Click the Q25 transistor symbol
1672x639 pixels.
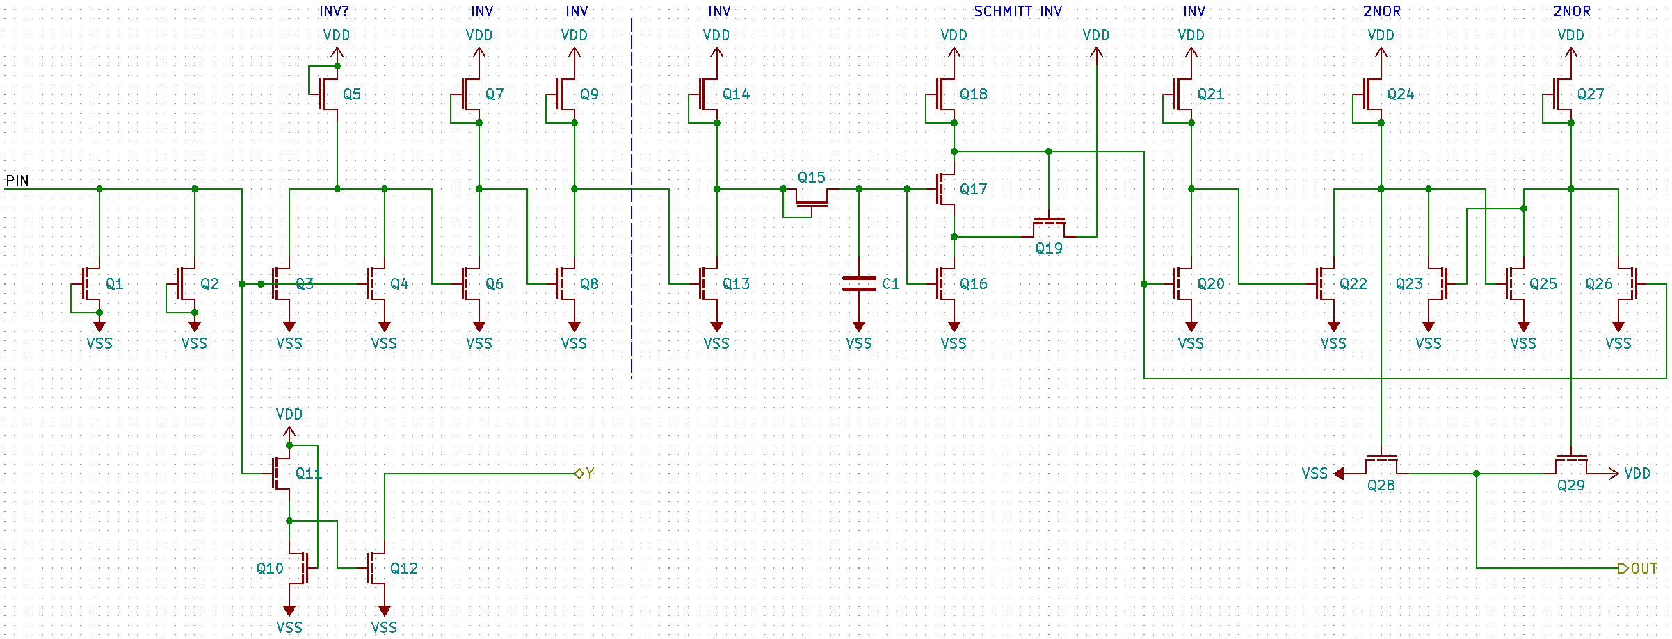(1516, 284)
